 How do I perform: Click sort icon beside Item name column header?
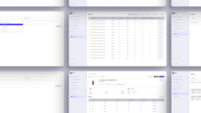click(96, 18)
